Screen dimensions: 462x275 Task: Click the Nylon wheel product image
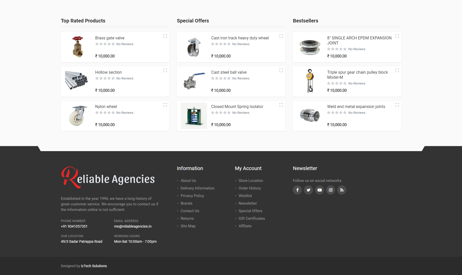(78, 116)
